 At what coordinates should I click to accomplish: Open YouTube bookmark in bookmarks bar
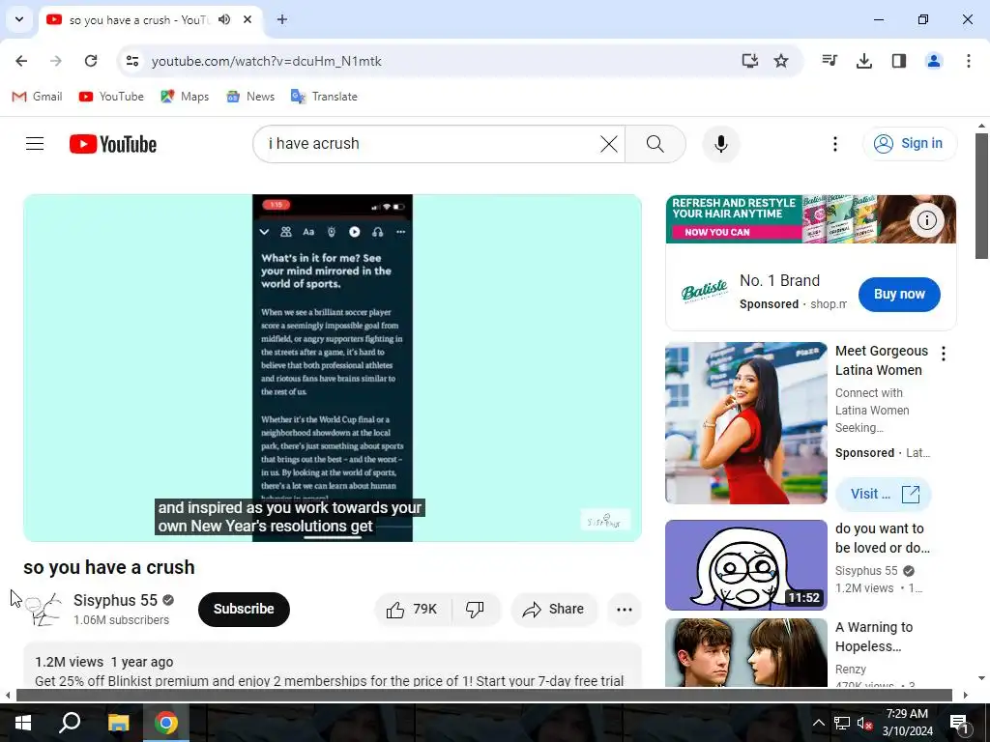click(x=112, y=97)
